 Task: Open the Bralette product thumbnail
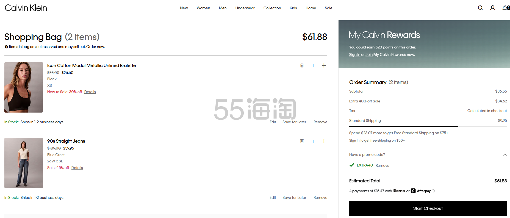click(24, 87)
